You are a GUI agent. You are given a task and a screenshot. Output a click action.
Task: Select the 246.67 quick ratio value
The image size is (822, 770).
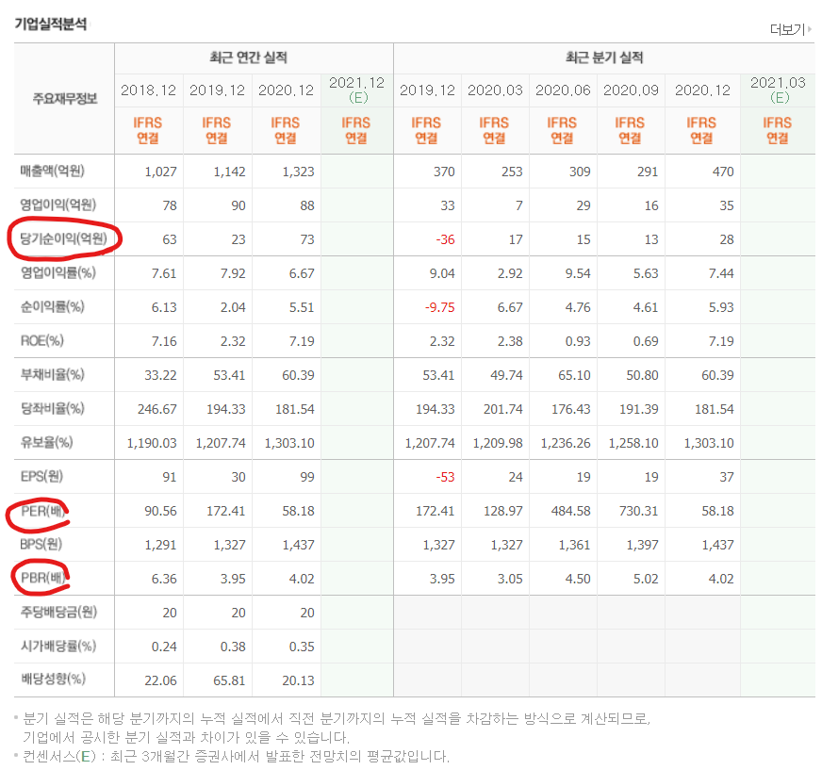(x=157, y=409)
